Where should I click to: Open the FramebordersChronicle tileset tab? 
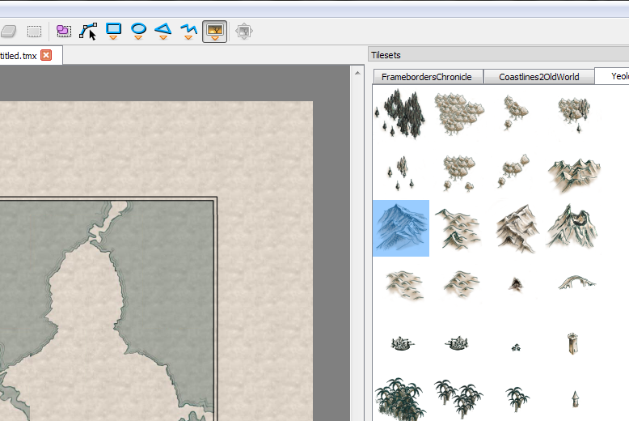pos(427,77)
